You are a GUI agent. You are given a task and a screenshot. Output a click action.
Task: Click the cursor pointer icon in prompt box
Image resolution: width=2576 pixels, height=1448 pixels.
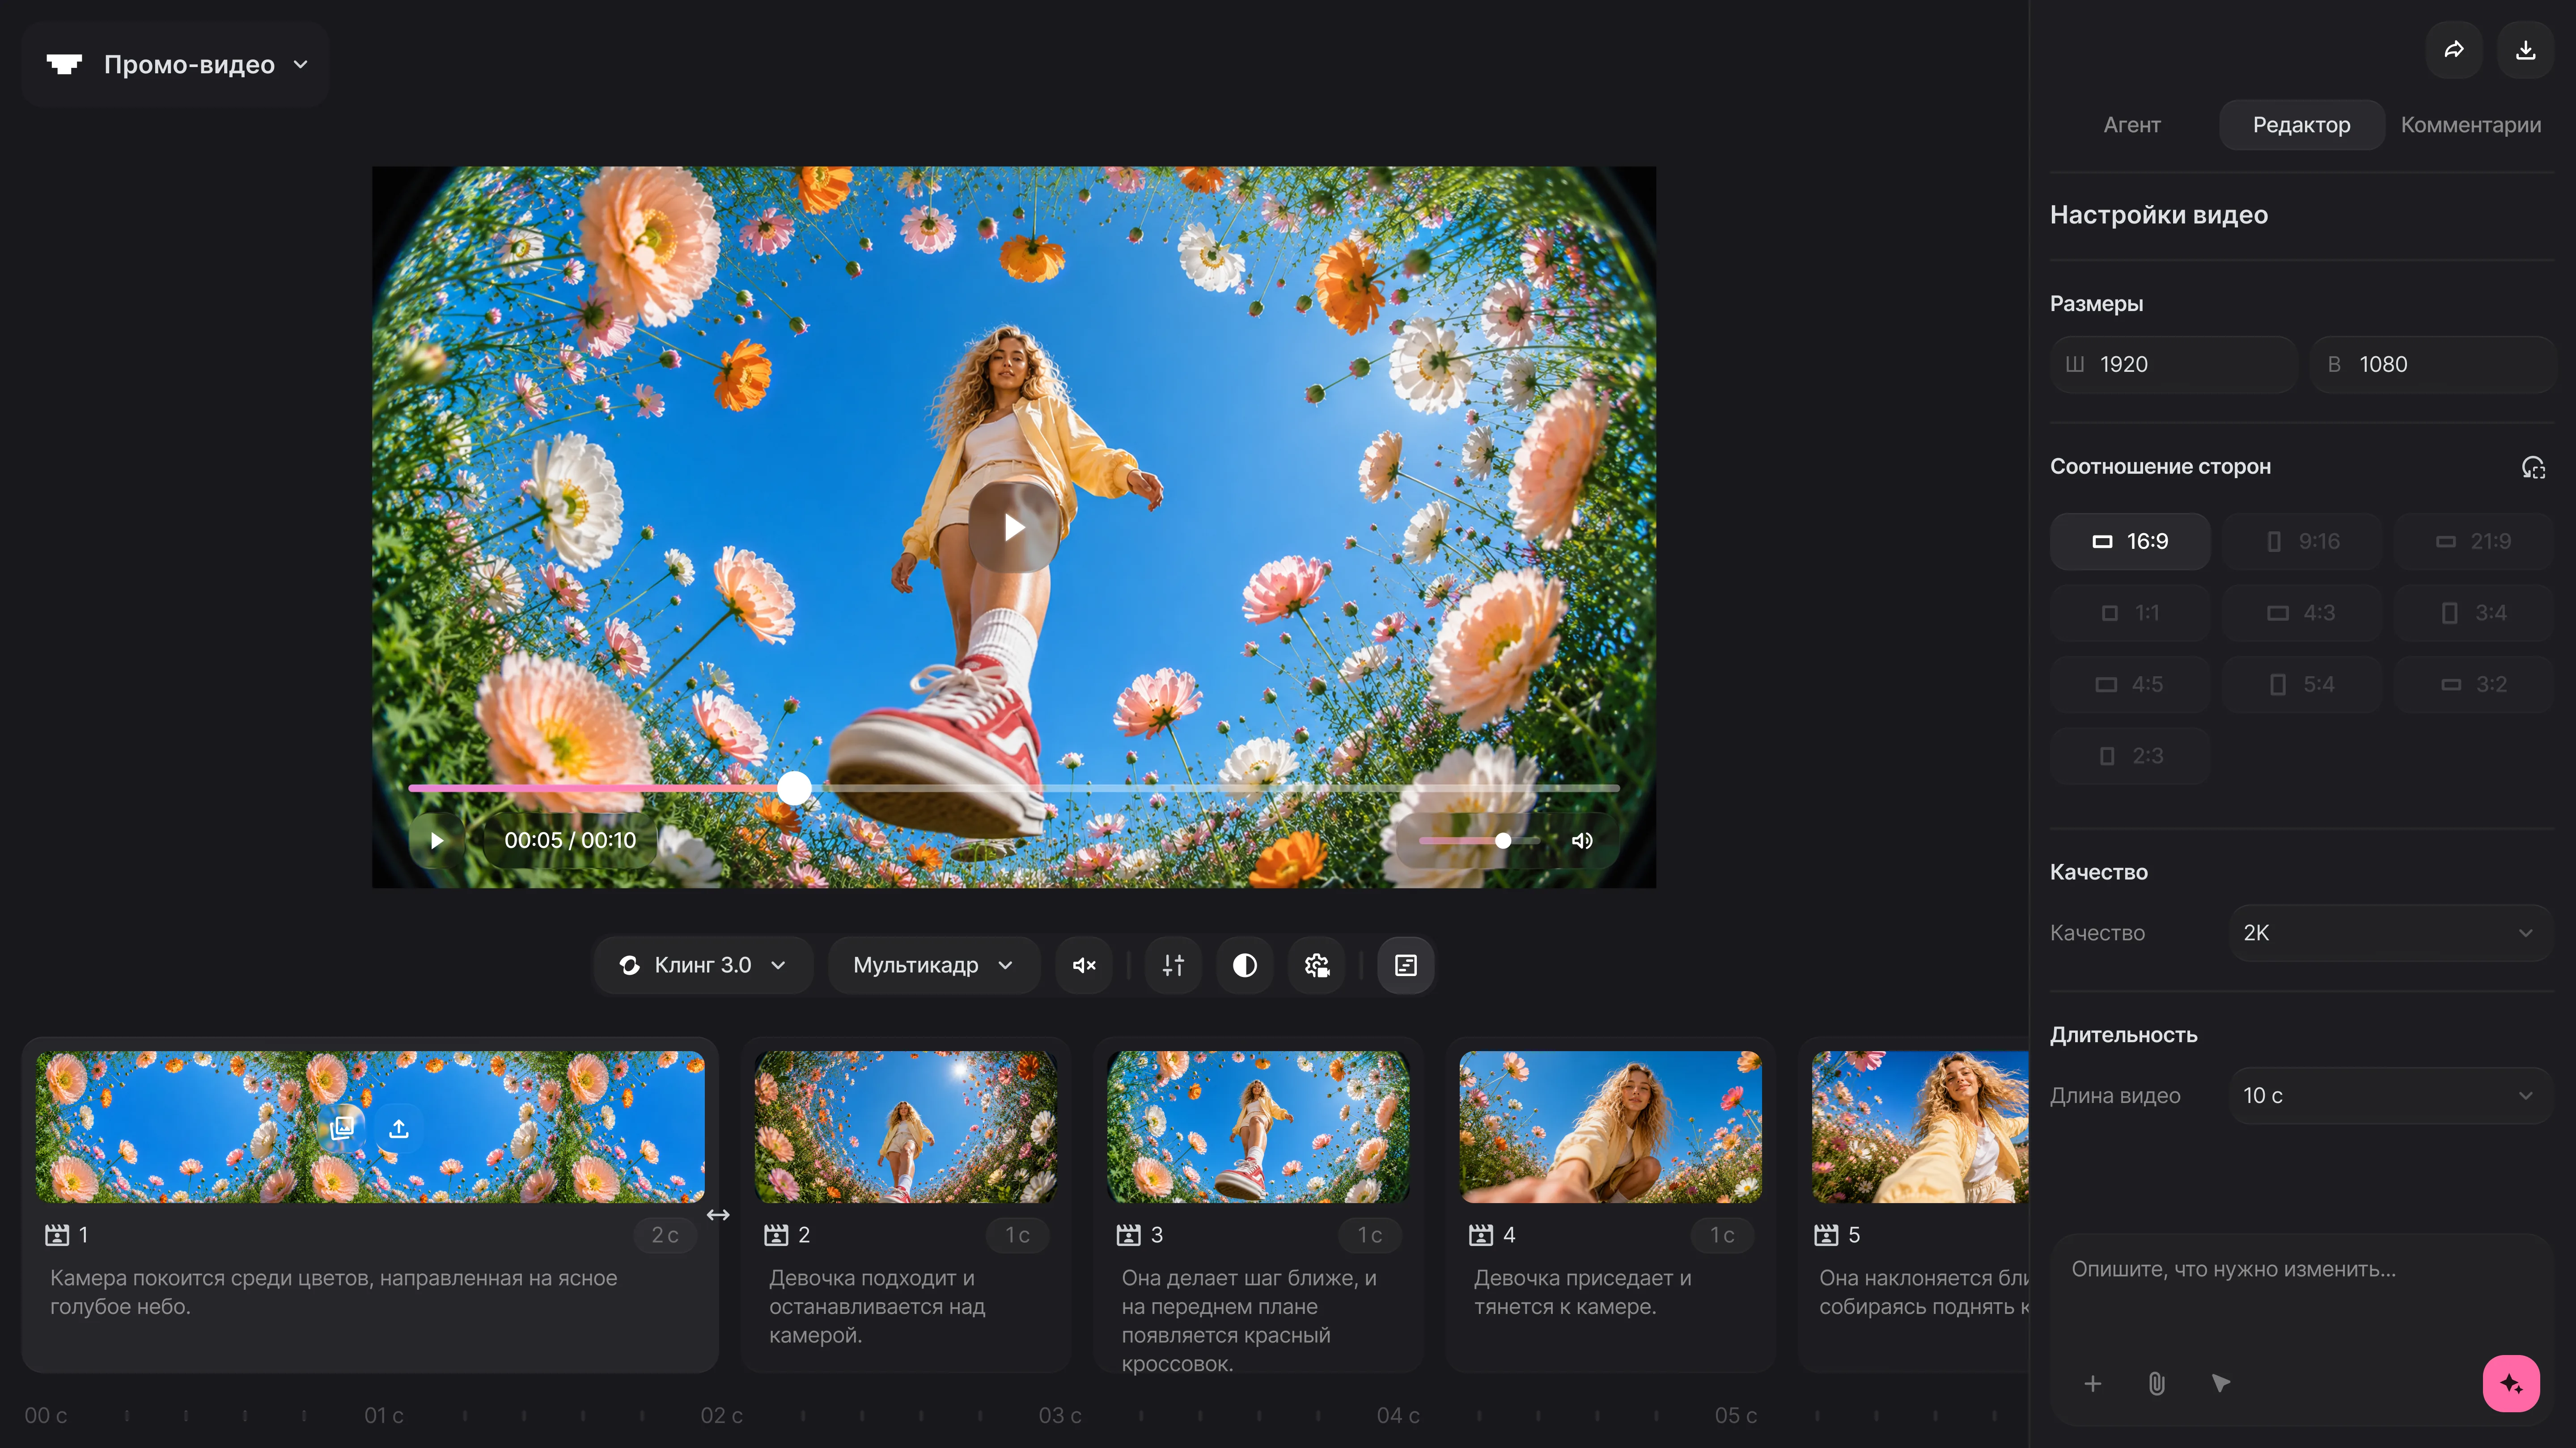click(2221, 1383)
